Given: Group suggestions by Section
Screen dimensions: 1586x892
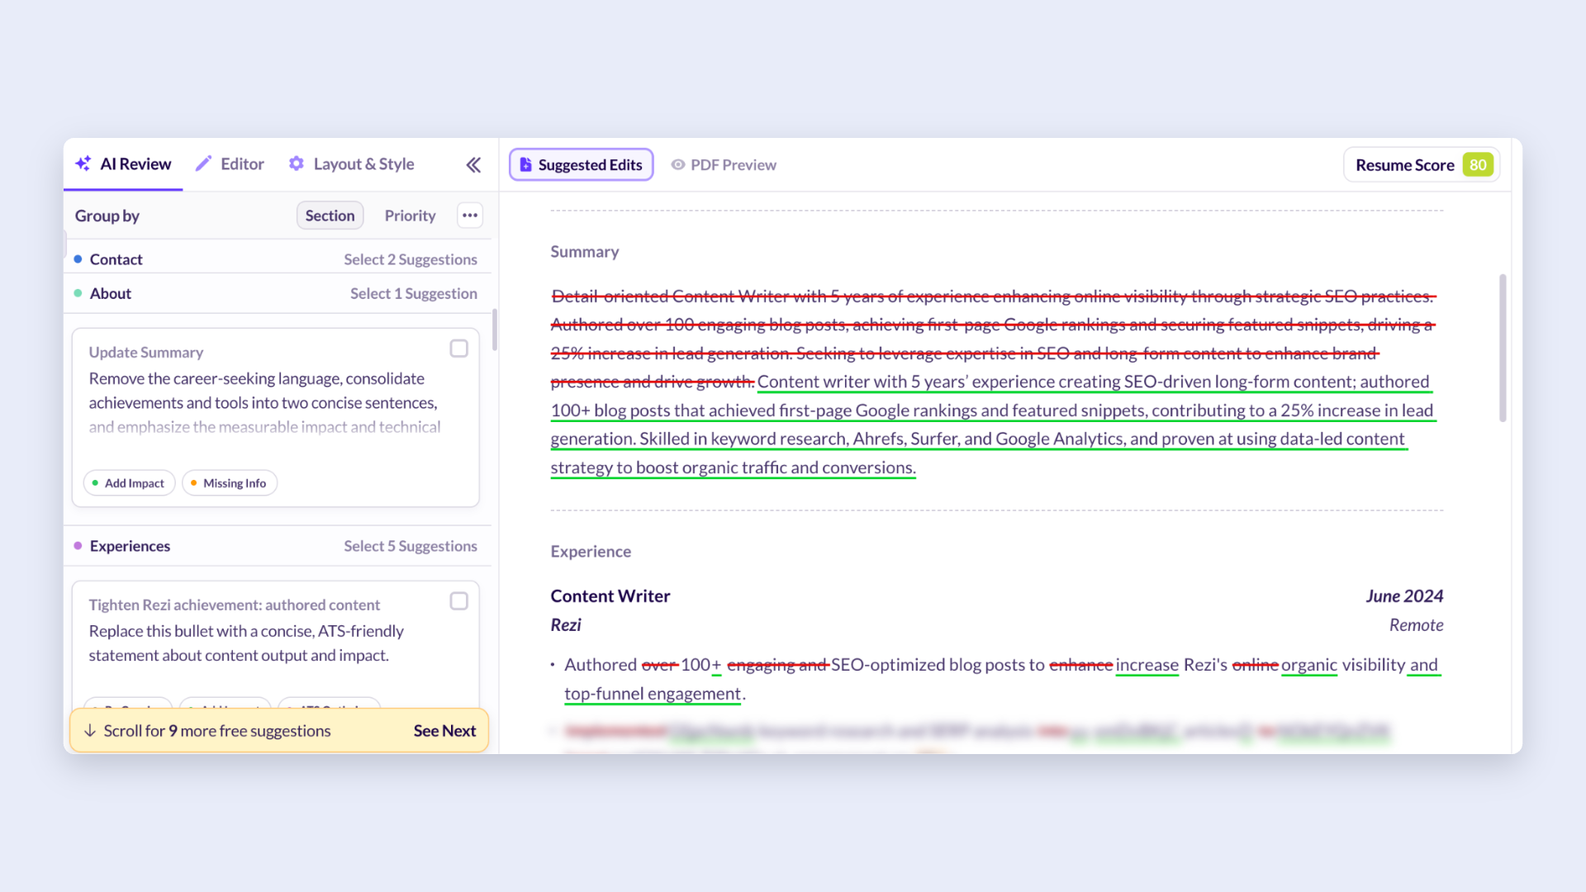Looking at the screenshot, I should 330,216.
